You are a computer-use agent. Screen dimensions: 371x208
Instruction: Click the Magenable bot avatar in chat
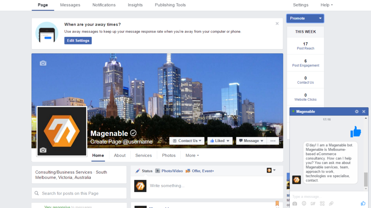(x=296, y=180)
